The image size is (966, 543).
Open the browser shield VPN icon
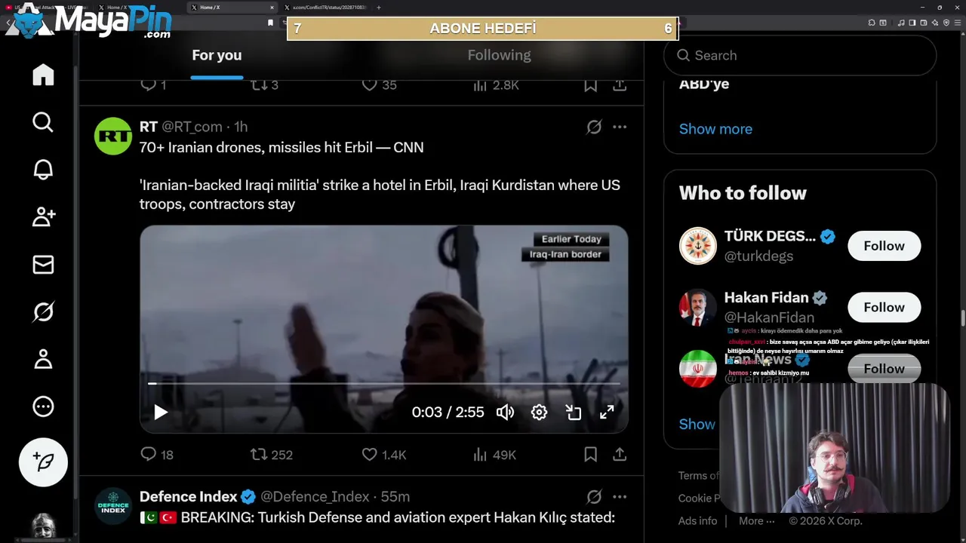(x=946, y=23)
